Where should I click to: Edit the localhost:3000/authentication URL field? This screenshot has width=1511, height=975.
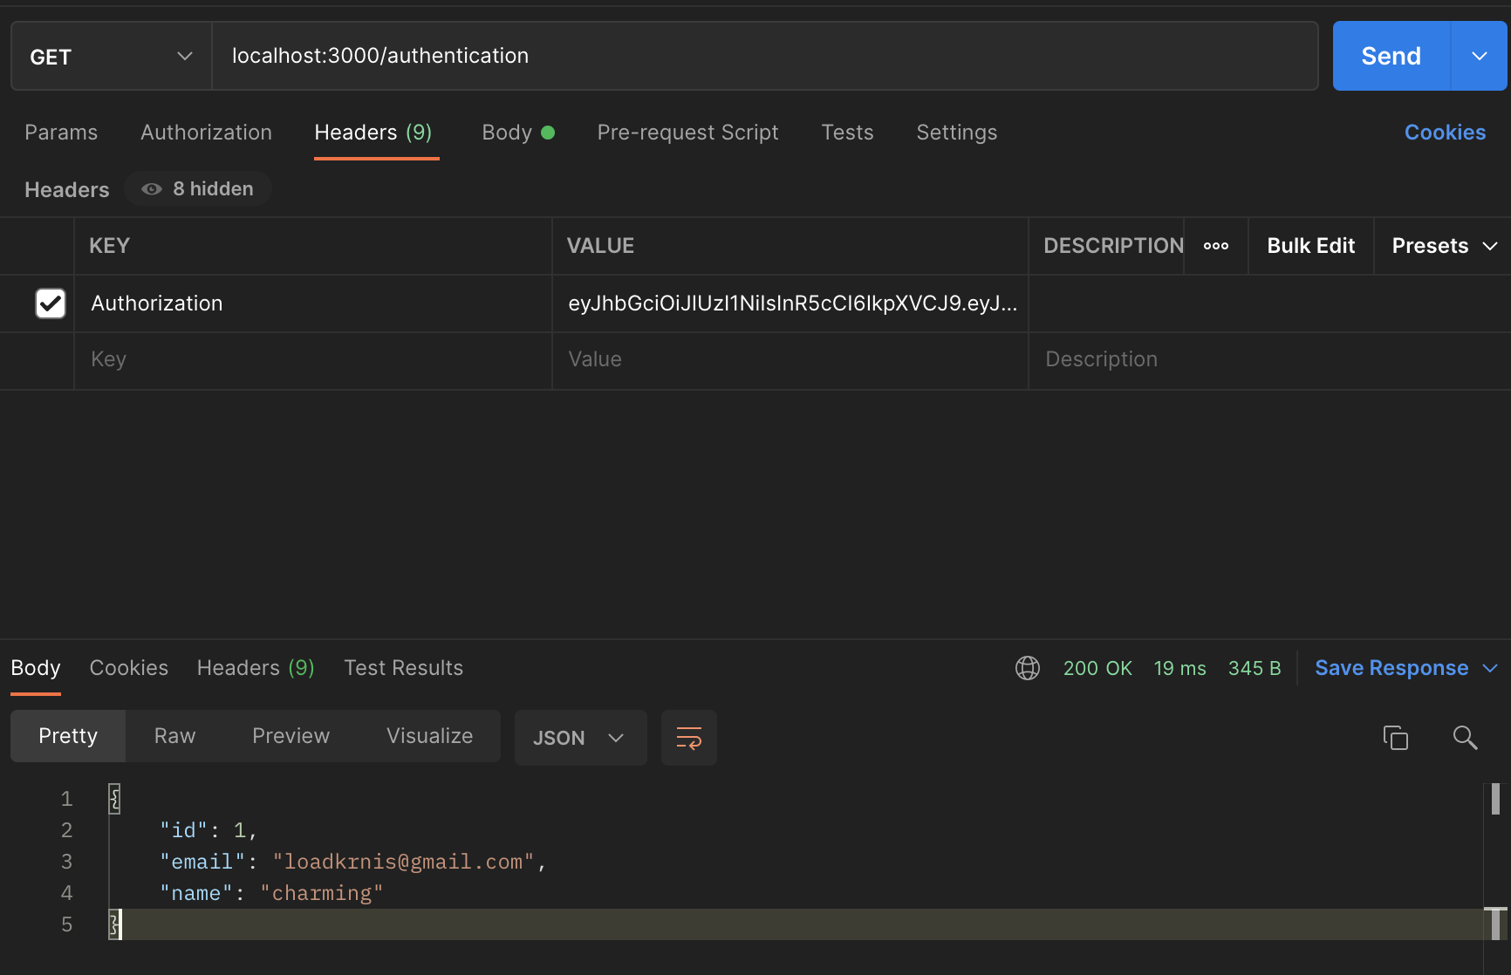coord(764,56)
